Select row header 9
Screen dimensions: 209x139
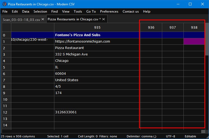tap(6, 93)
